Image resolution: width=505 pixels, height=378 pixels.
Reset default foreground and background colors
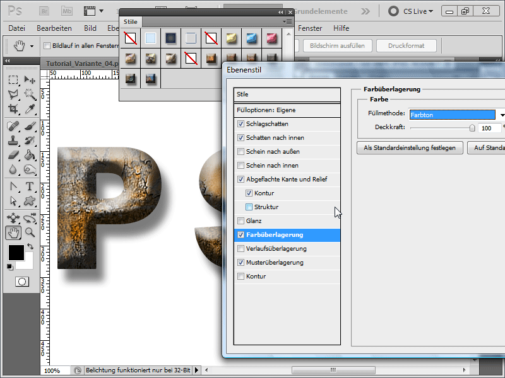click(x=10, y=266)
